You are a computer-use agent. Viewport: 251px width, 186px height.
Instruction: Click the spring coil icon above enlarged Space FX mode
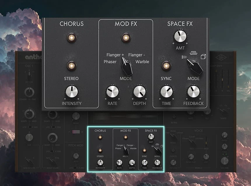coord(193,53)
